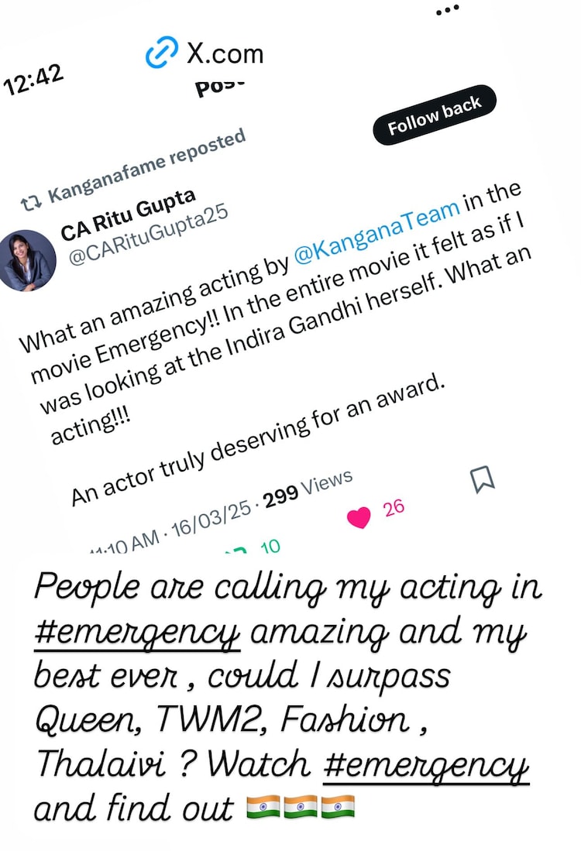Bookmark the post with the bookmark icon
581x851 pixels.
point(483,478)
